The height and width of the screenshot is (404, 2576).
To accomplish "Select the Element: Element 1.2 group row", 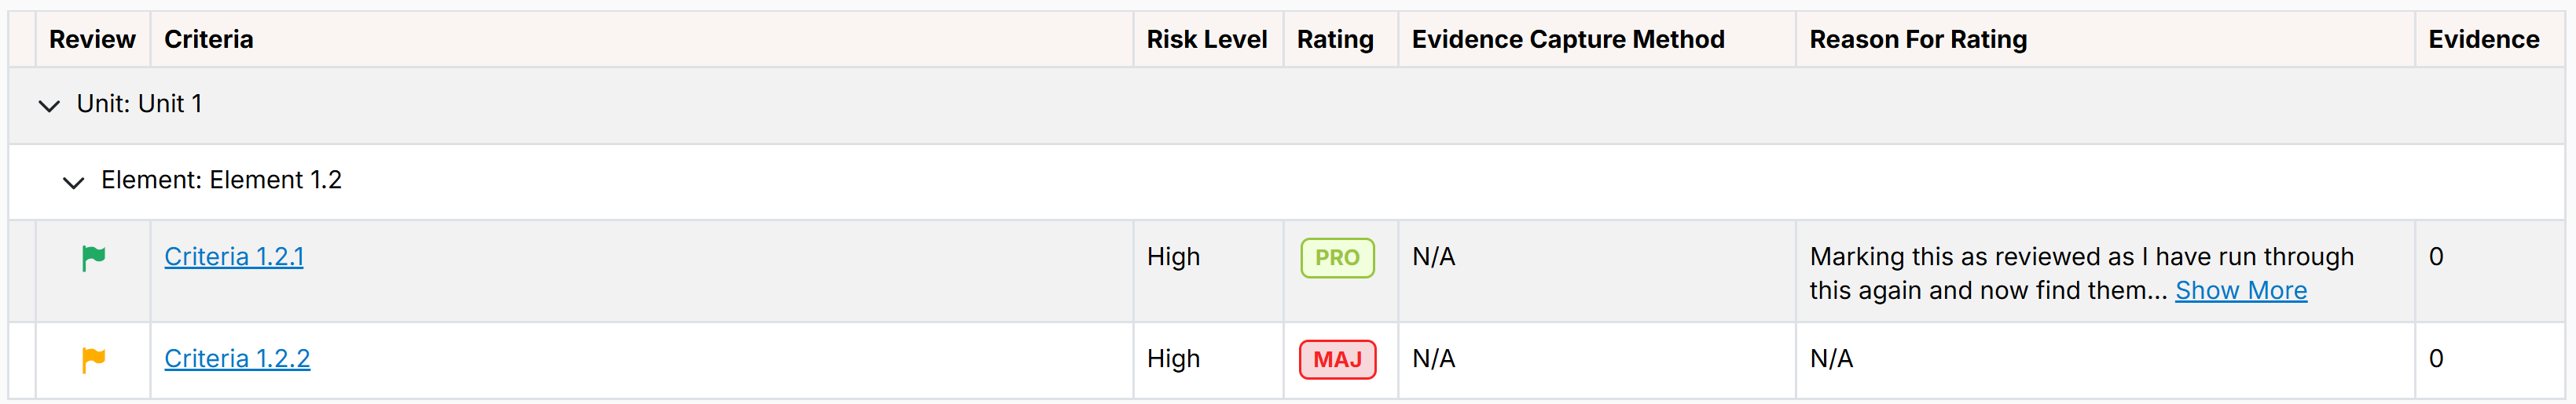I will point(1286,180).
